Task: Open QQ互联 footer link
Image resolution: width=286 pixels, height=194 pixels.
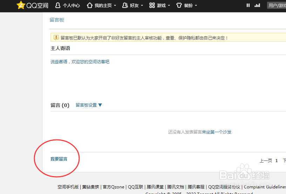Action: pyautogui.click(x=136, y=187)
